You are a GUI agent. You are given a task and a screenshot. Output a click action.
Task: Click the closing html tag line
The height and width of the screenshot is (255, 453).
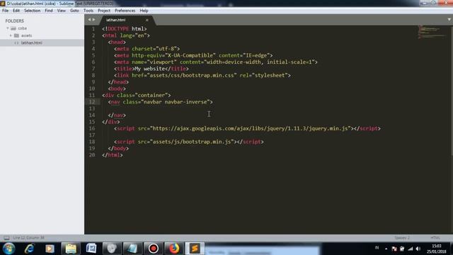(x=112, y=155)
